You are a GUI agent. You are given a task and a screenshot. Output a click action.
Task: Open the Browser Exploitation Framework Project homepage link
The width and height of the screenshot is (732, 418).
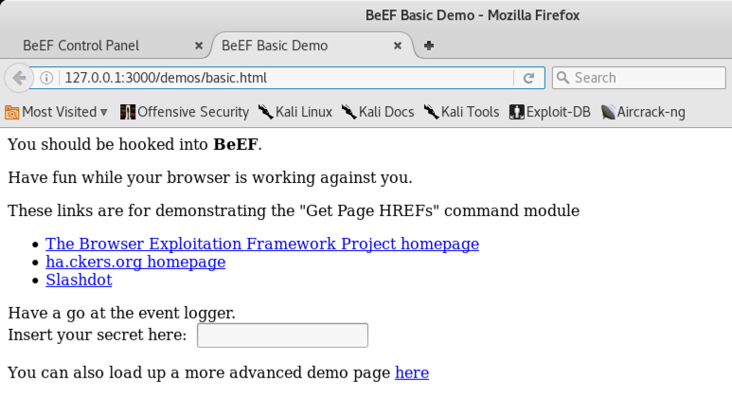coord(262,244)
